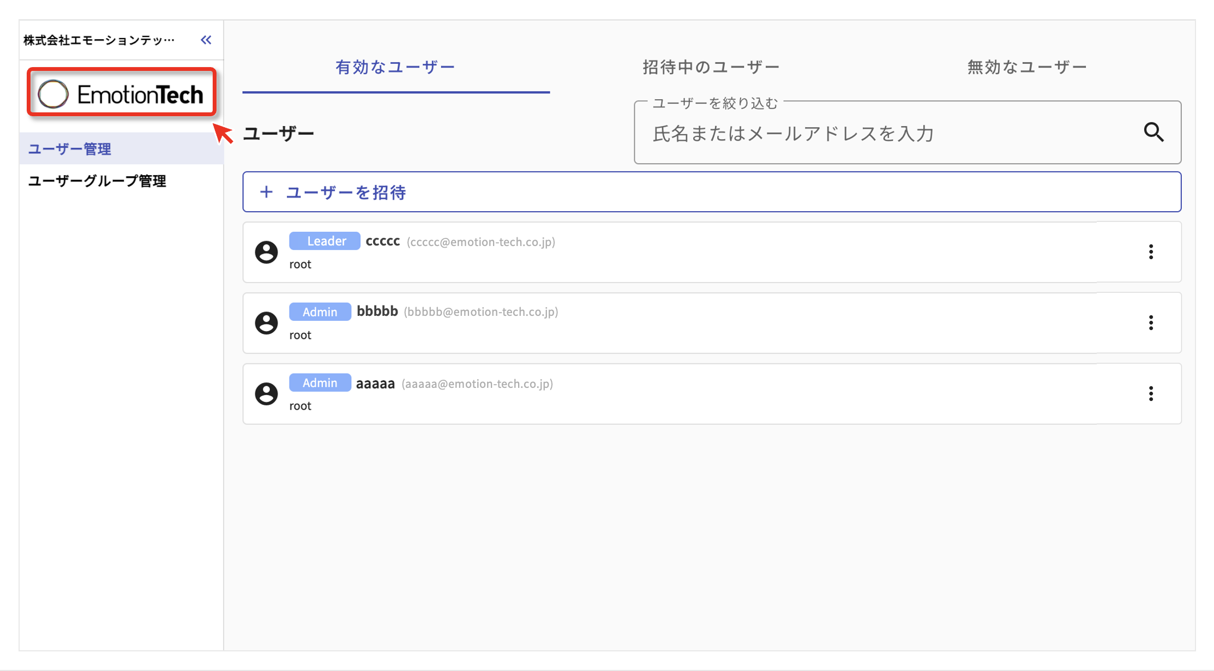Screen dimensions: 1214x671
Task: Click avatar icon of user bbbbb
Action: coord(267,323)
